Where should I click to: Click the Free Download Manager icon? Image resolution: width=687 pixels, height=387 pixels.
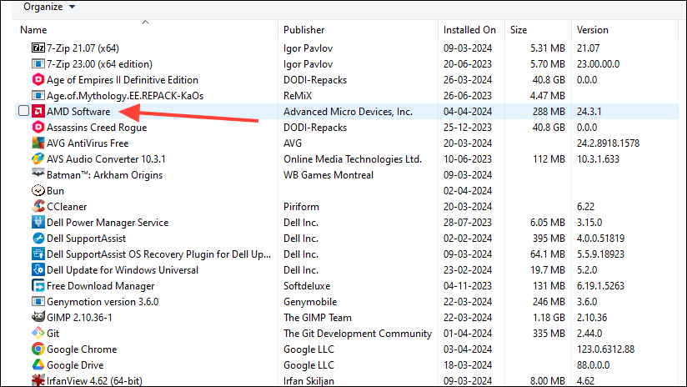[x=38, y=285]
